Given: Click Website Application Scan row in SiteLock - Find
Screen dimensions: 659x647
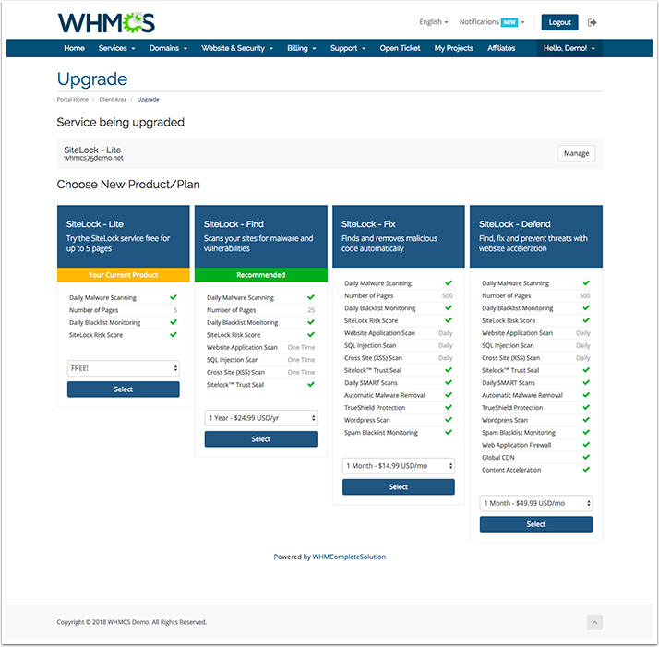Looking at the screenshot, I should tap(260, 347).
